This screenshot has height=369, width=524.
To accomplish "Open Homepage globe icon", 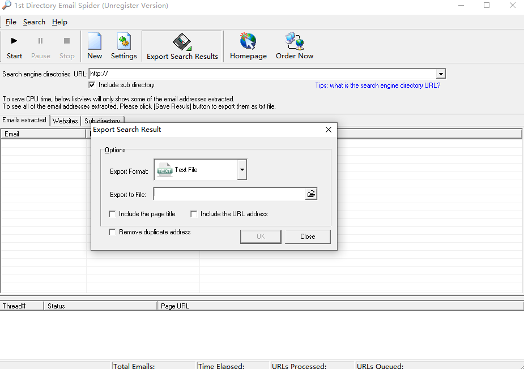I will point(248,41).
